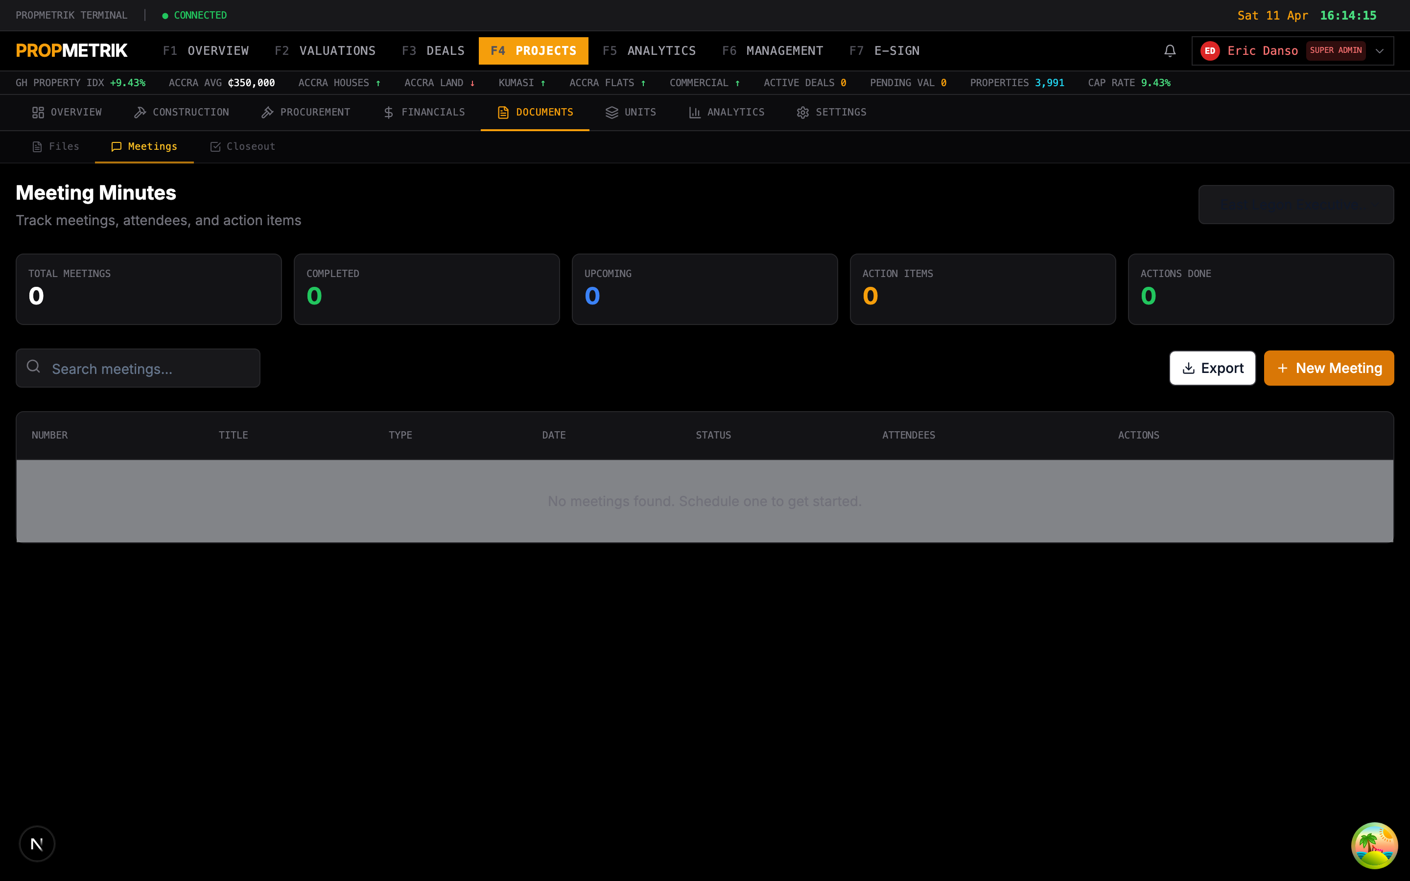Click the ED user avatar
This screenshot has width=1410, height=881.
pos(1210,51)
